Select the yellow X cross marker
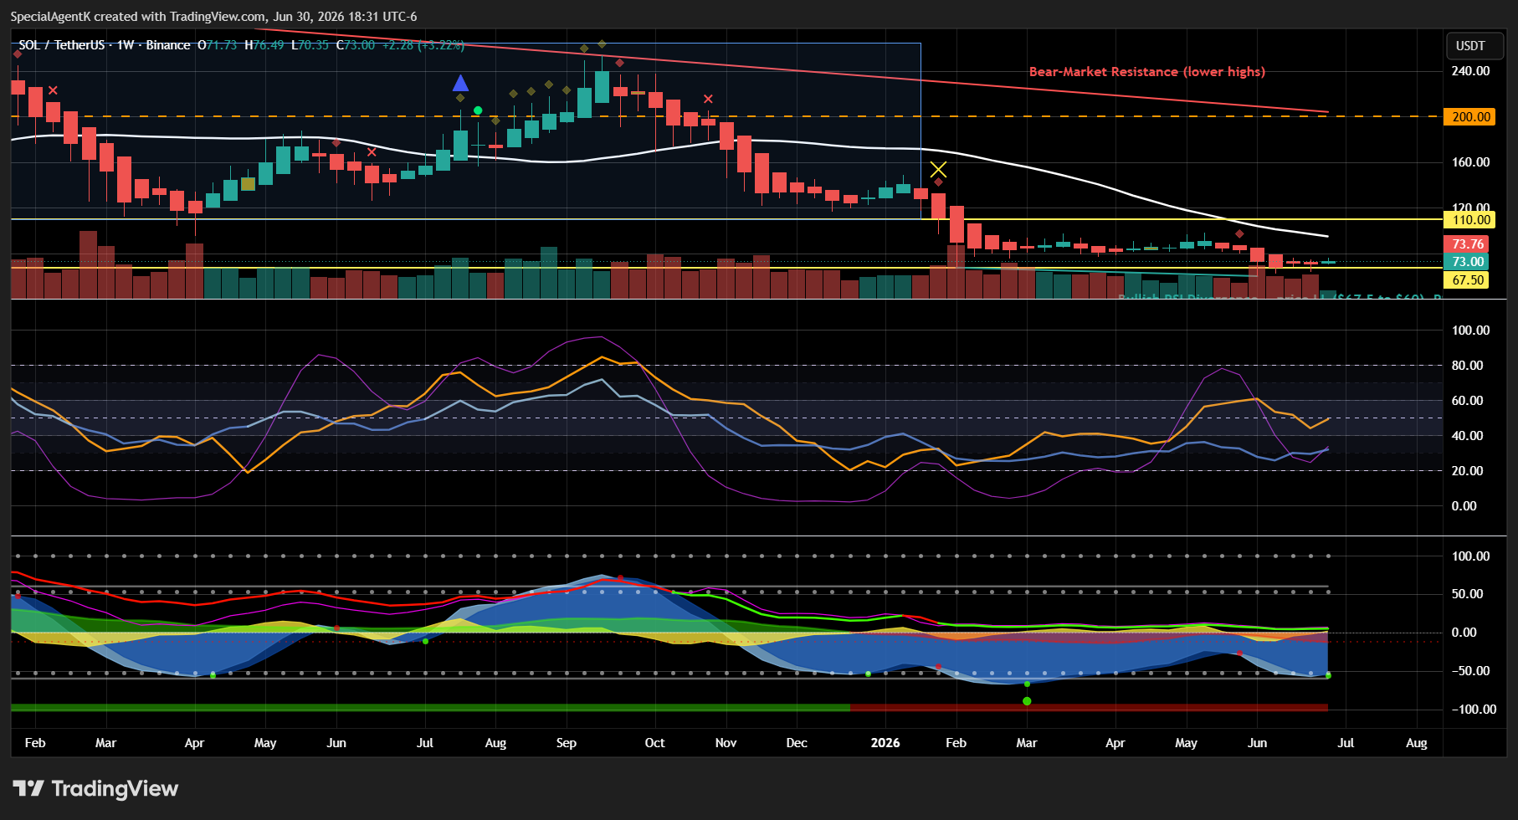 938,169
